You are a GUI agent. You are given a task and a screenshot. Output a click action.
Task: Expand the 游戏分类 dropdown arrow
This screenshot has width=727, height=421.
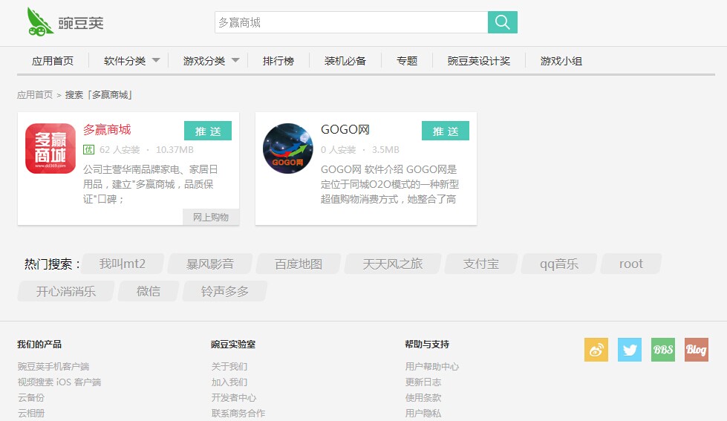[x=235, y=60]
